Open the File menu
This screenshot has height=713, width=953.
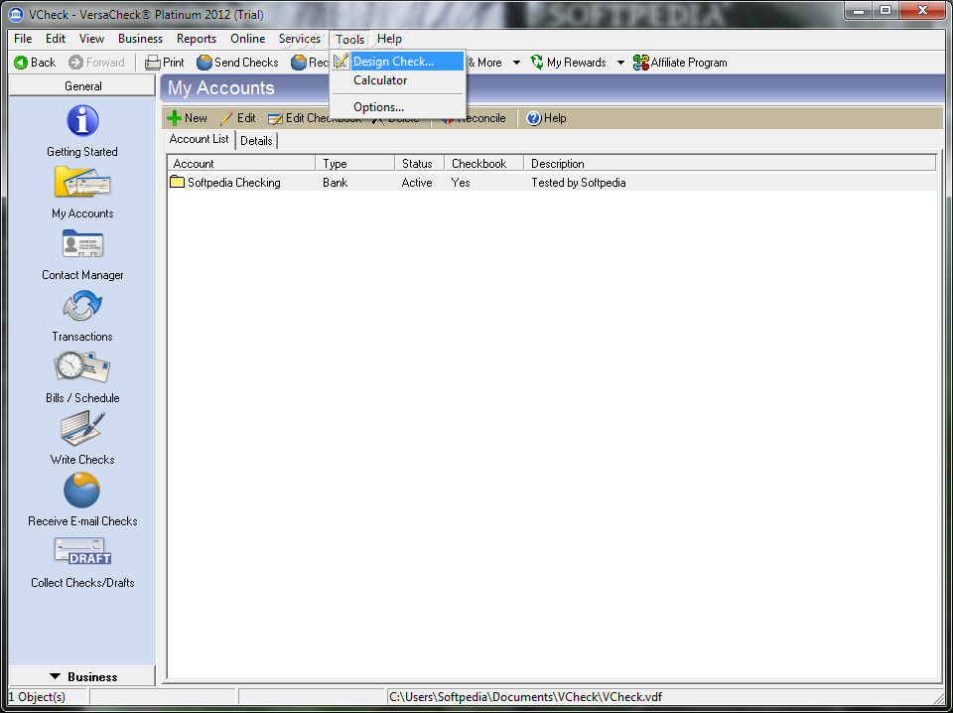(x=23, y=39)
